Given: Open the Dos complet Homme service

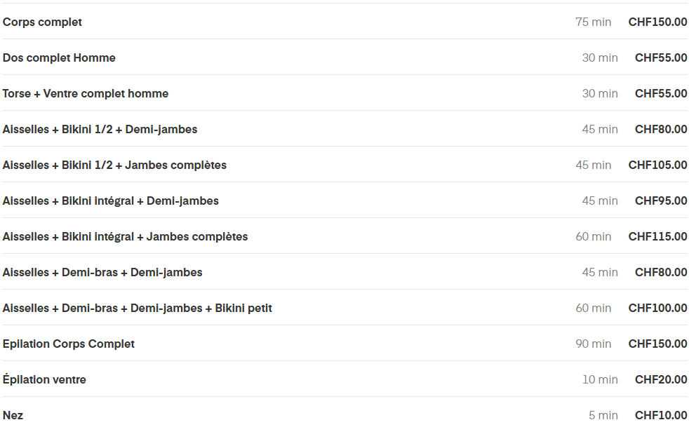Looking at the screenshot, I should point(59,57).
